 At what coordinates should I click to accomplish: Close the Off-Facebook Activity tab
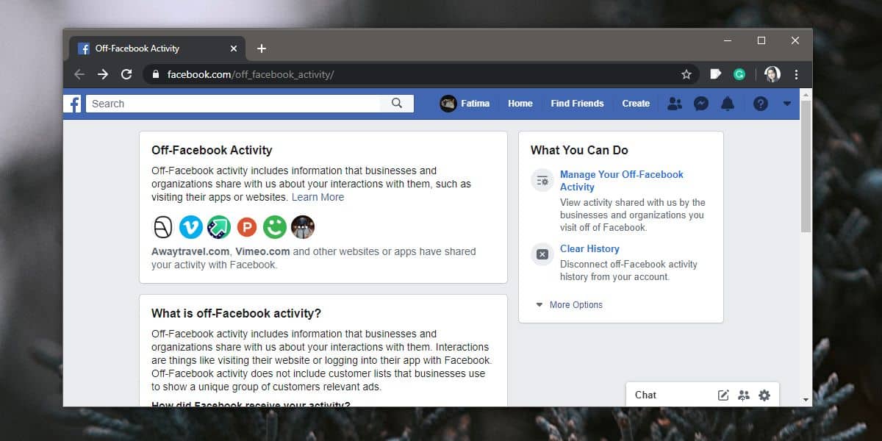click(234, 49)
